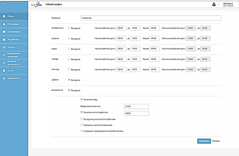Click the Обзор sidebar icon
Screen dimensions: 239x156
point(4,16)
